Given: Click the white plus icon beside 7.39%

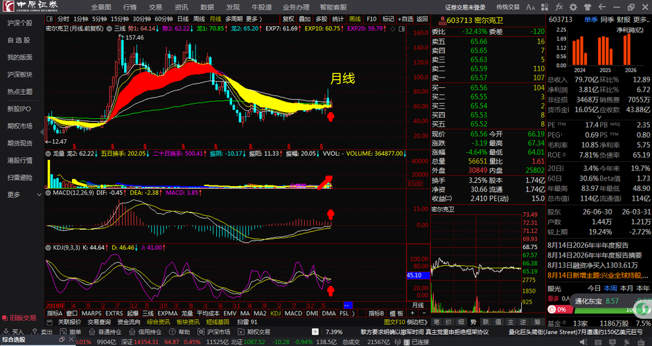Looking at the screenshot, I should pyautogui.click(x=315, y=332).
